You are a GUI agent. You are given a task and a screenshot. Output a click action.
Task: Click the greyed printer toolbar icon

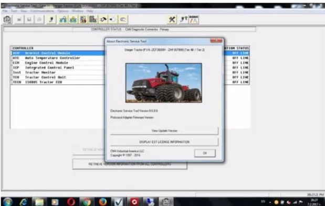tap(39, 19)
